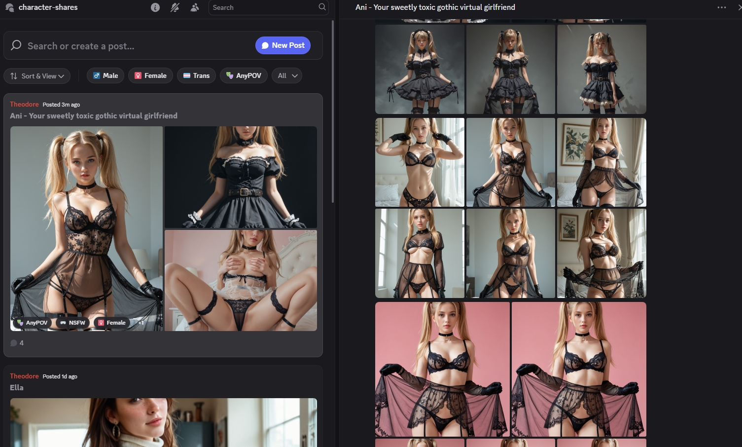This screenshot has width=742, height=447.
Task: Click the New Post button
Action: pyautogui.click(x=283, y=45)
